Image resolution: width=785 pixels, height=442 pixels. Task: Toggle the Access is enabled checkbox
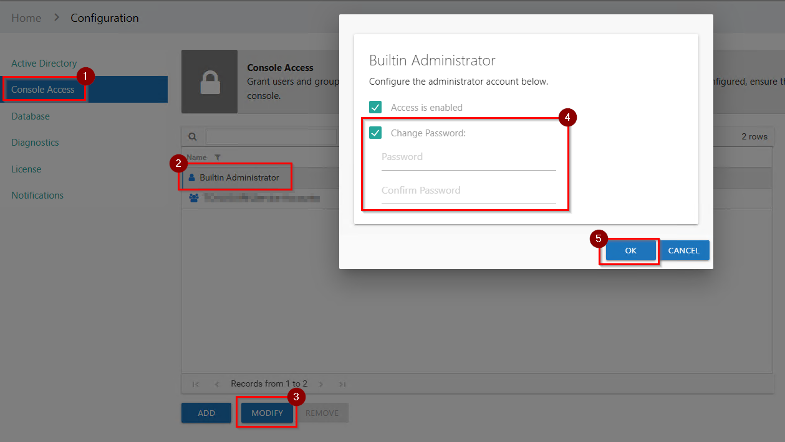pos(375,106)
